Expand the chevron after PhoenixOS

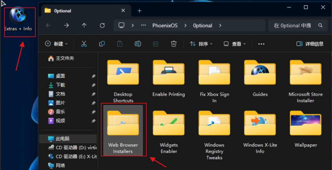coord(185,25)
